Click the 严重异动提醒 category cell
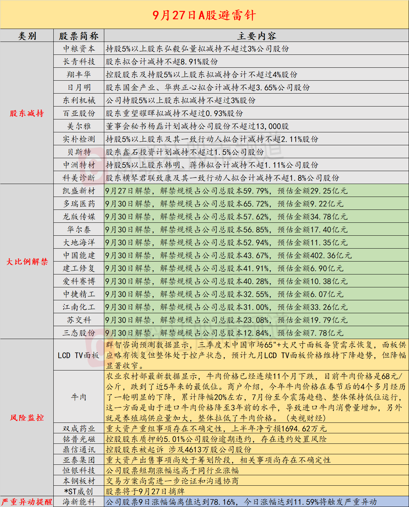Viewport: 409px width, 507px height. pos(27,502)
